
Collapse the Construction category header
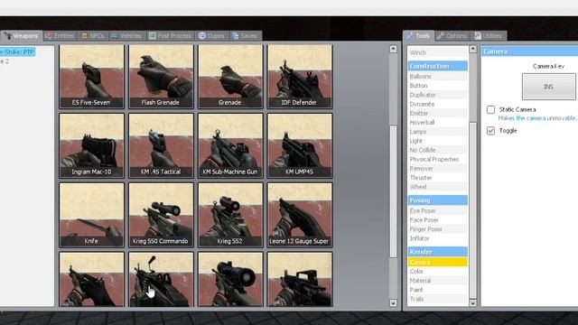click(x=437, y=66)
